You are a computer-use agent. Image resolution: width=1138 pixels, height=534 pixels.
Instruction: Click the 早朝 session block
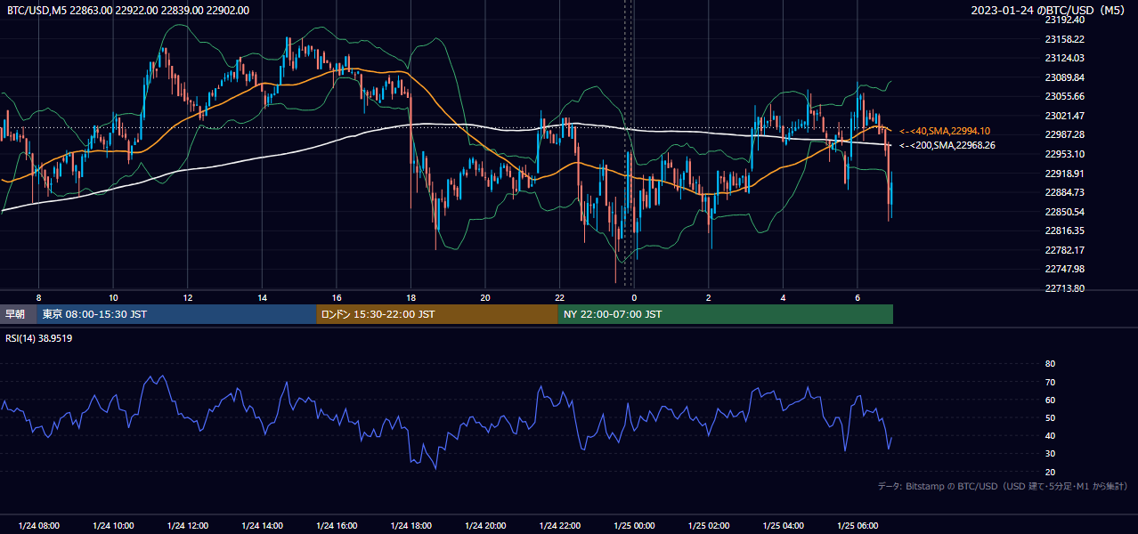(x=18, y=314)
